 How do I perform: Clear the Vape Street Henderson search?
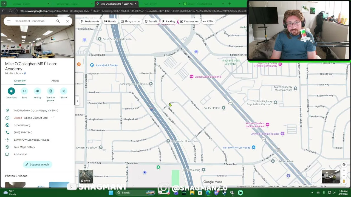[x=67, y=21]
